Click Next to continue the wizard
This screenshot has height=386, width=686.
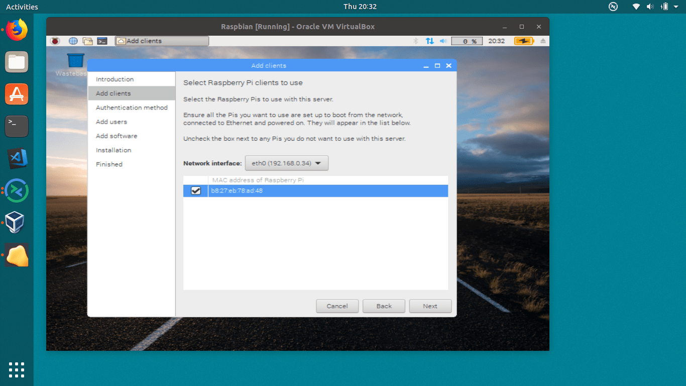tap(430, 306)
